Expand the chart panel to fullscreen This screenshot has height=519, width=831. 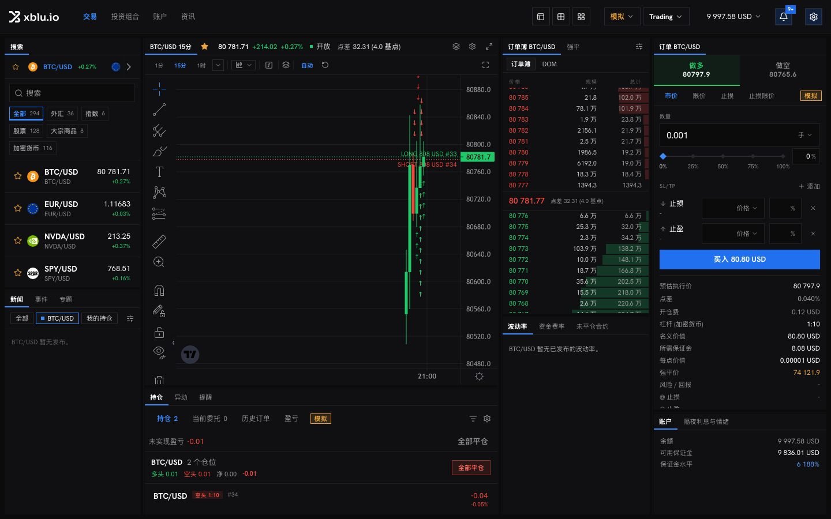pos(489,47)
